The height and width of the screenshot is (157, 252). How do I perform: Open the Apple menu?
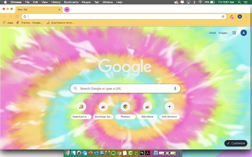(5, 2)
